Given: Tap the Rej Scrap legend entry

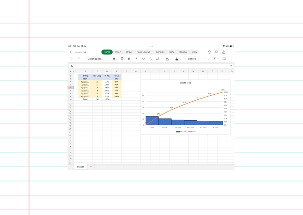Looking at the screenshot, I should tap(181, 132).
